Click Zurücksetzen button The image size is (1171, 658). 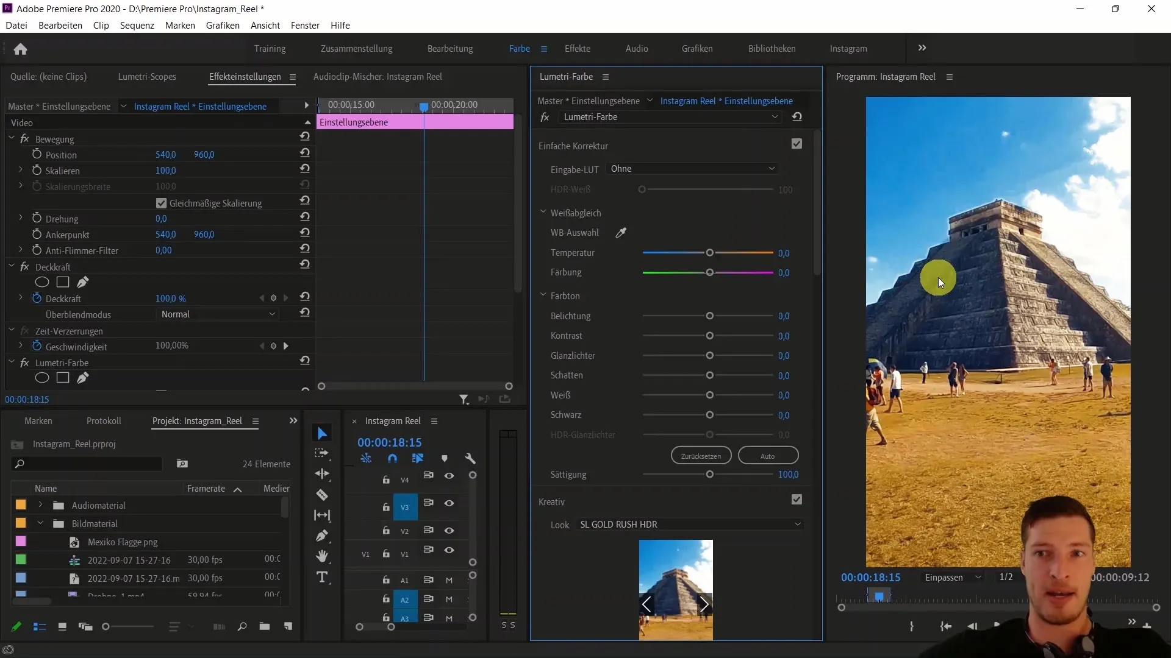click(x=701, y=456)
